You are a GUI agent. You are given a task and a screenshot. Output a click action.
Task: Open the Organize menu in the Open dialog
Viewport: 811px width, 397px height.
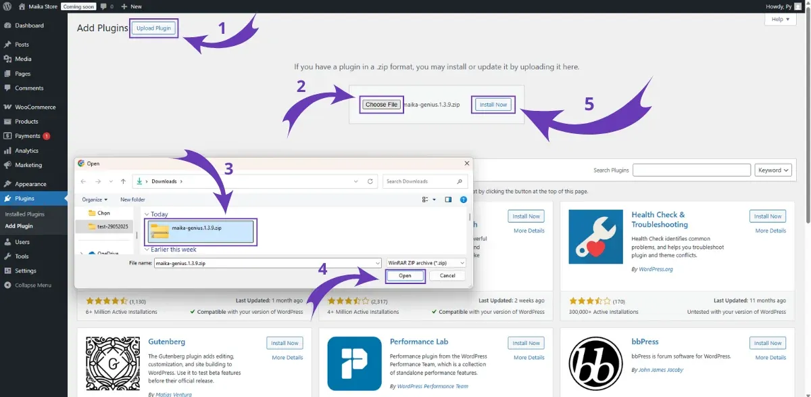[x=95, y=200]
